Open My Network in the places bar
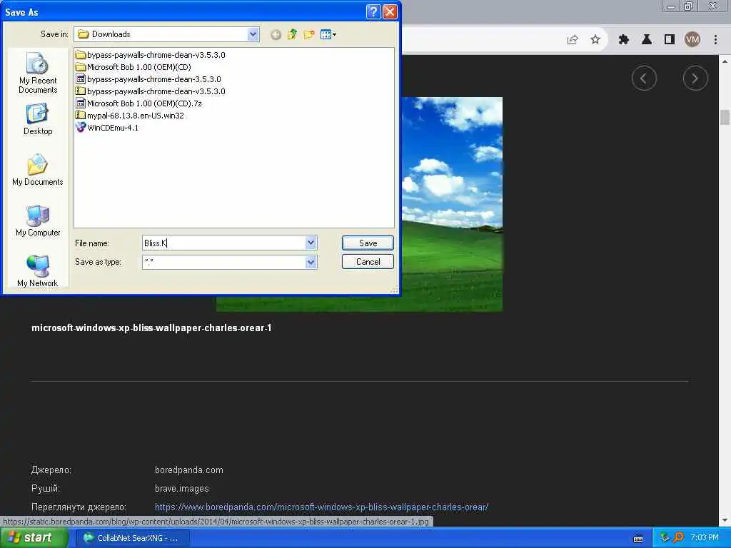Image resolution: width=731 pixels, height=548 pixels. pyautogui.click(x=38, y=271)
